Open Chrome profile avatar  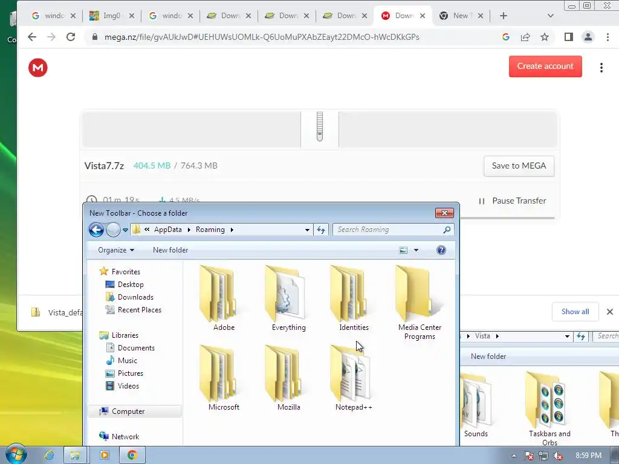(x=588, y=37)
